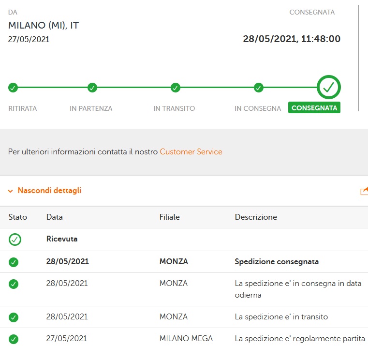This screenshot has height=346, width=368.
Task: Click the Spedizione consegnata row status icon
Action: pos(14,262)
